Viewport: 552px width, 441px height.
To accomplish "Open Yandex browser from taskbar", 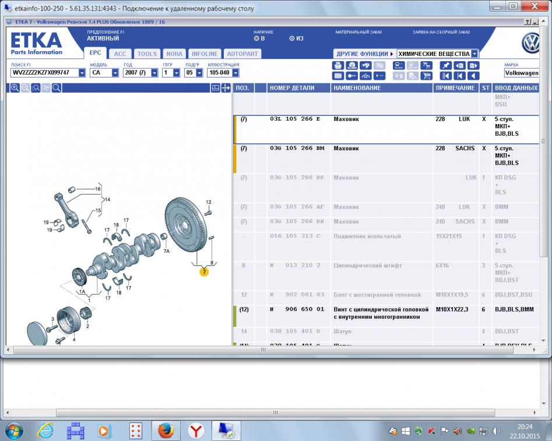I will 196,431.
